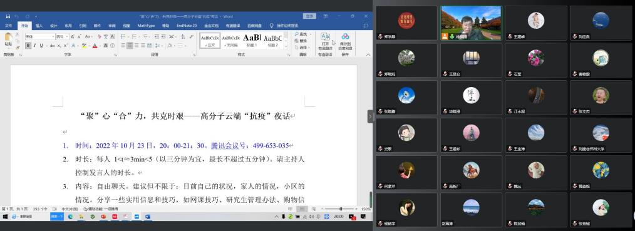635x231 pixels.
Task: Open Microsoft Edge from the taskbar
Action: point(70,217)
